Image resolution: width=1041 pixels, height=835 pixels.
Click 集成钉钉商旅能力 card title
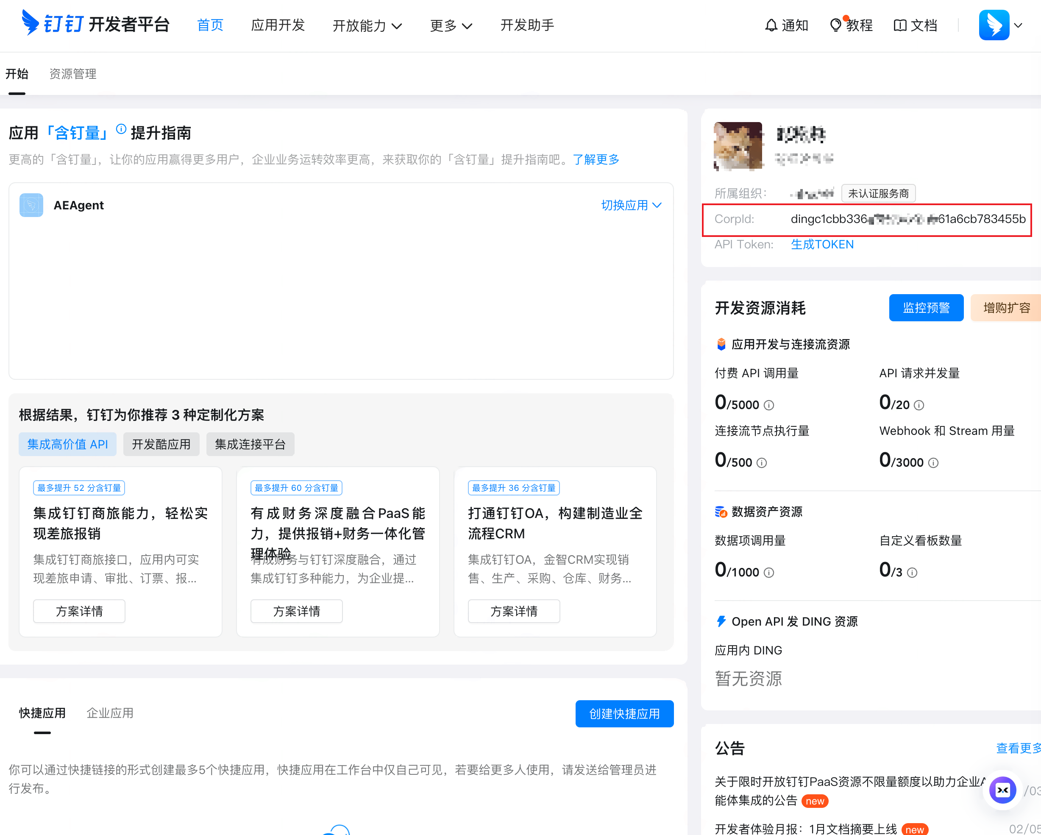pyautogui.click(x=120, y=523)
